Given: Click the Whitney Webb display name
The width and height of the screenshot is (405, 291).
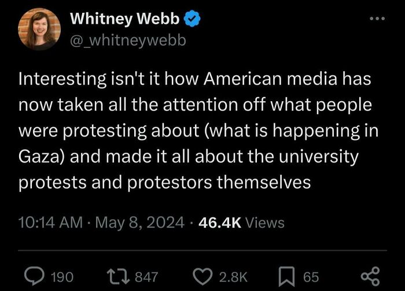Looking at the screenshot, I should tap(124, 19).
